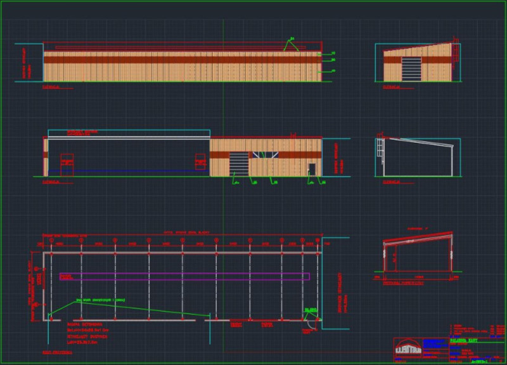Select the right red rectangle beside the cladding

tap(200, 162)
